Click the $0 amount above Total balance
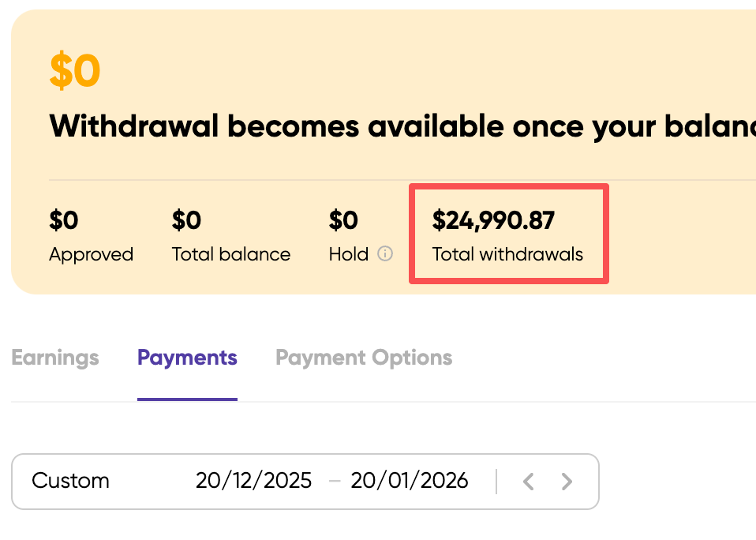Image resolution: width=756 pixels, height=540 pixels. click(187, 220)
